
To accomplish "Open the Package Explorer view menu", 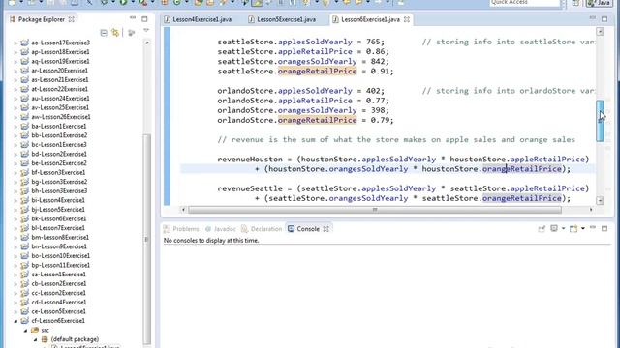I will tap(146, 31).
